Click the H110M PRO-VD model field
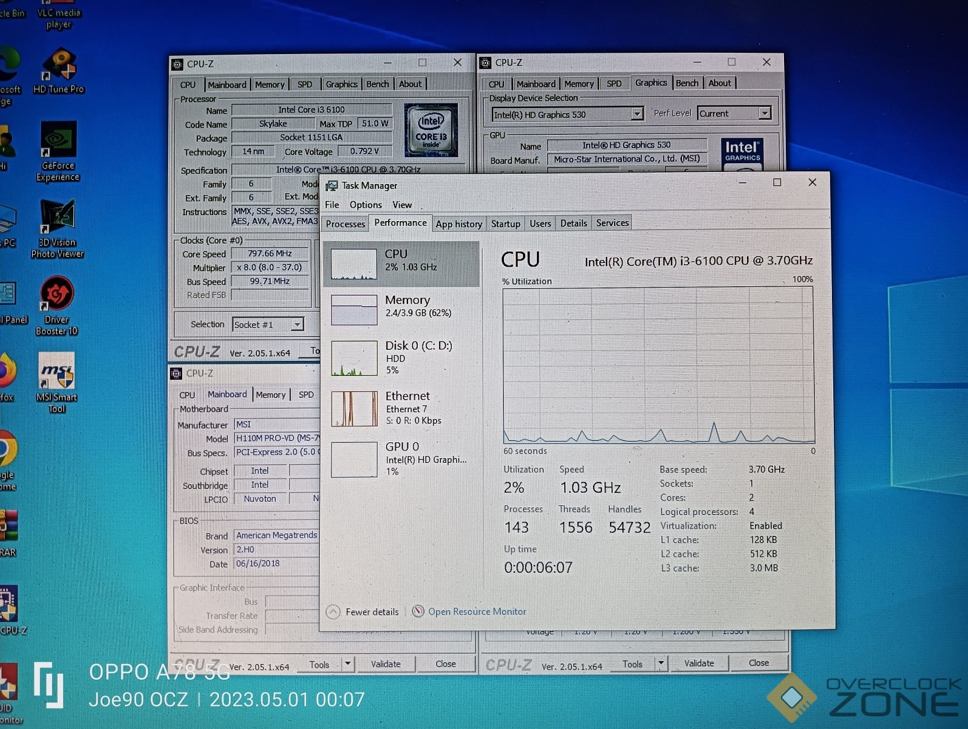 [276, 438]
